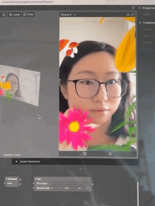This screenshot has height=206, width=155.
Task: Open the simulator hamburger menu icon
Action: [x=128, y=15]
